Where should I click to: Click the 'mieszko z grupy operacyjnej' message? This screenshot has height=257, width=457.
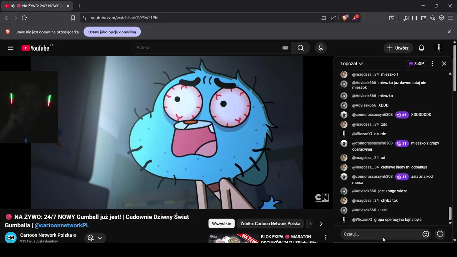tap(396, 146)
